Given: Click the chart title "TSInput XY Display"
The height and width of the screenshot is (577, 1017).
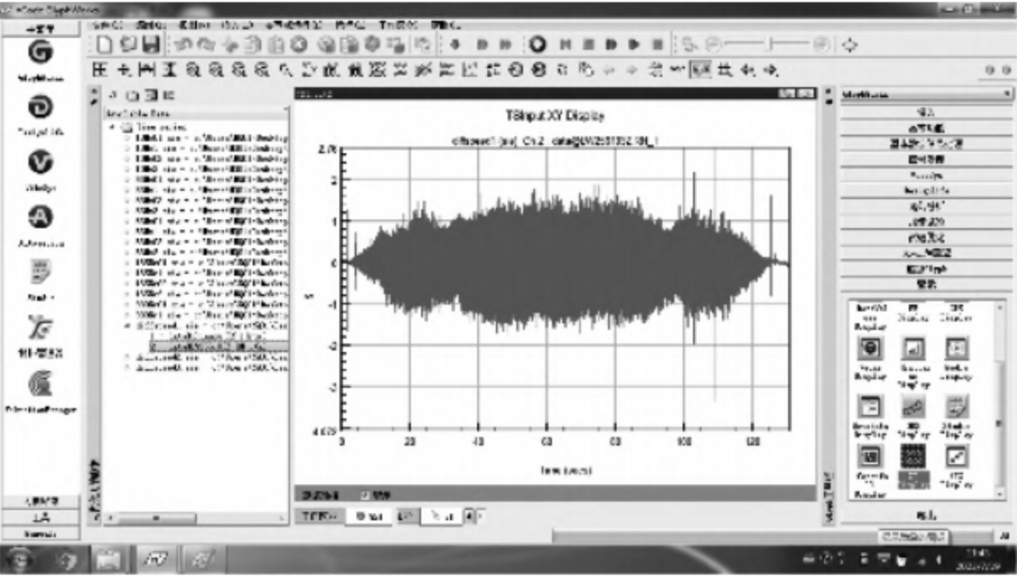Looking at the screenshot, I should tap(555, 116).
